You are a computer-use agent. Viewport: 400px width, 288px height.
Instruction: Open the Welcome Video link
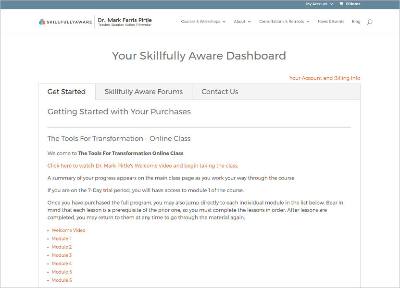pos(68,230)
